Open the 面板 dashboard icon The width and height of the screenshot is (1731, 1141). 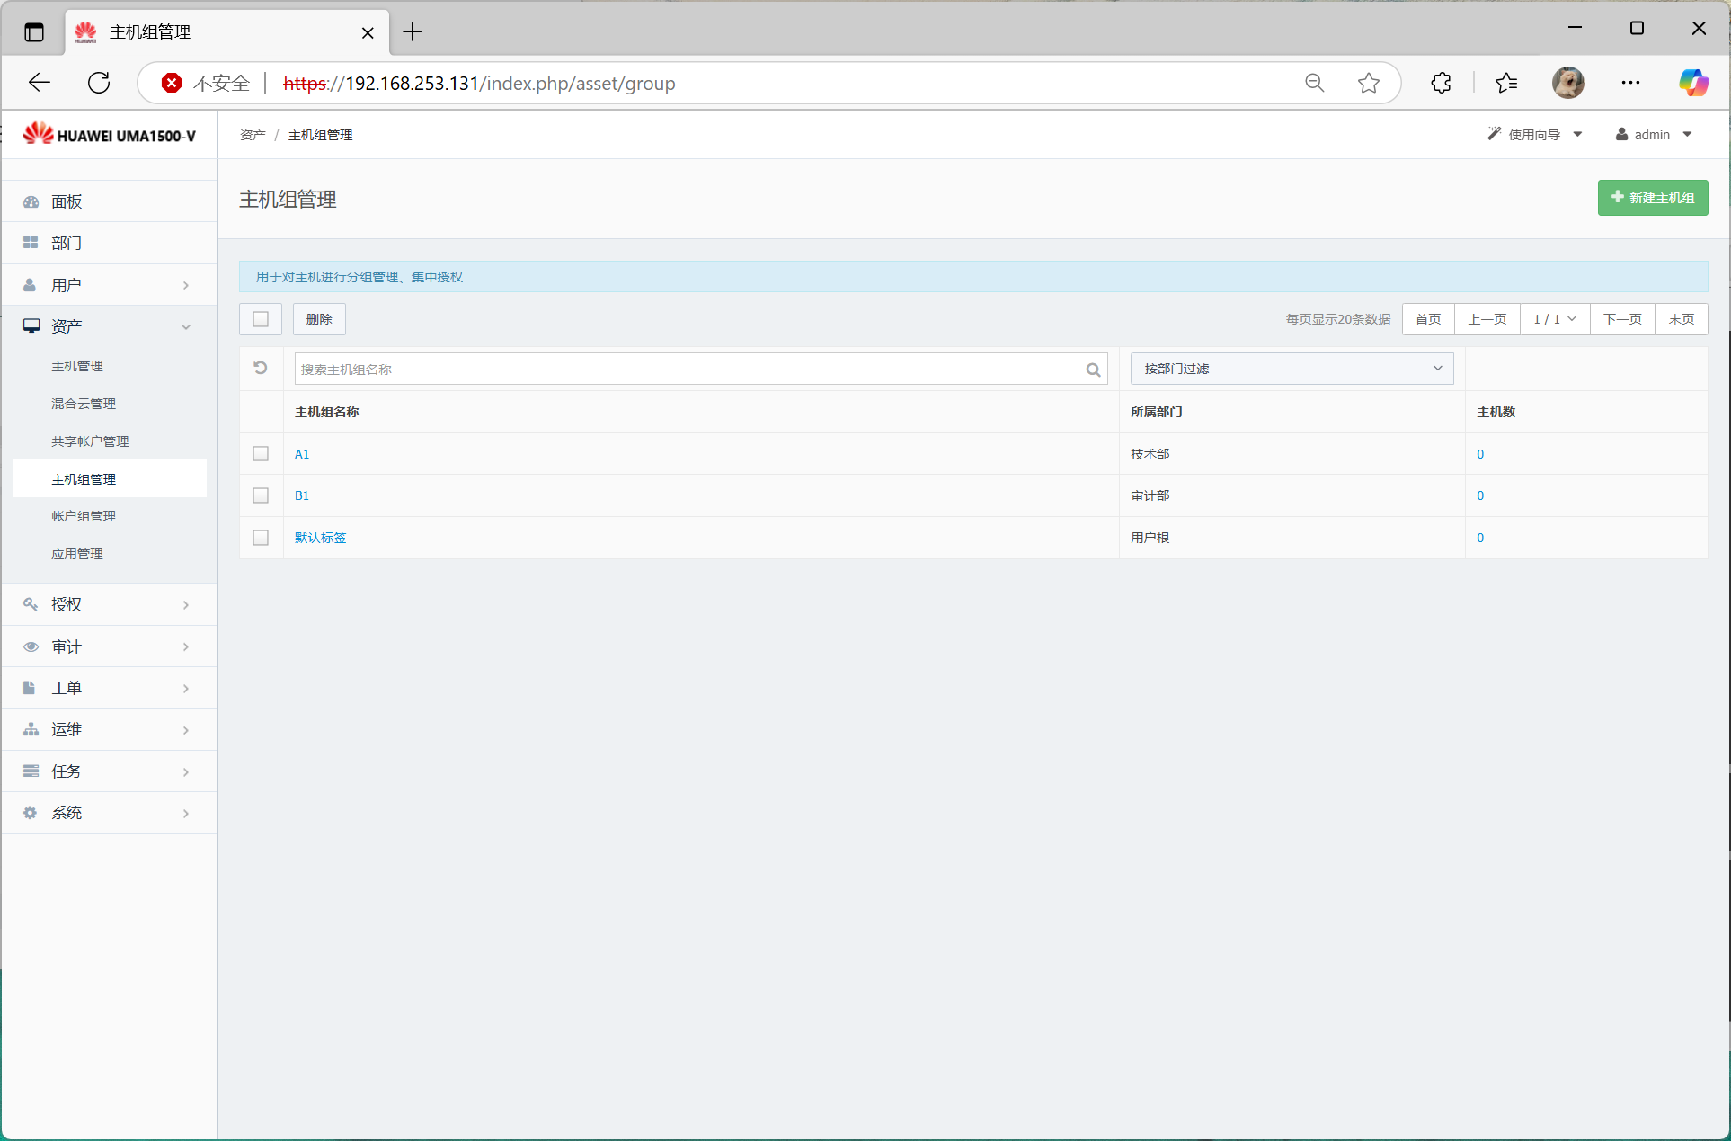[x=31, y=201]
